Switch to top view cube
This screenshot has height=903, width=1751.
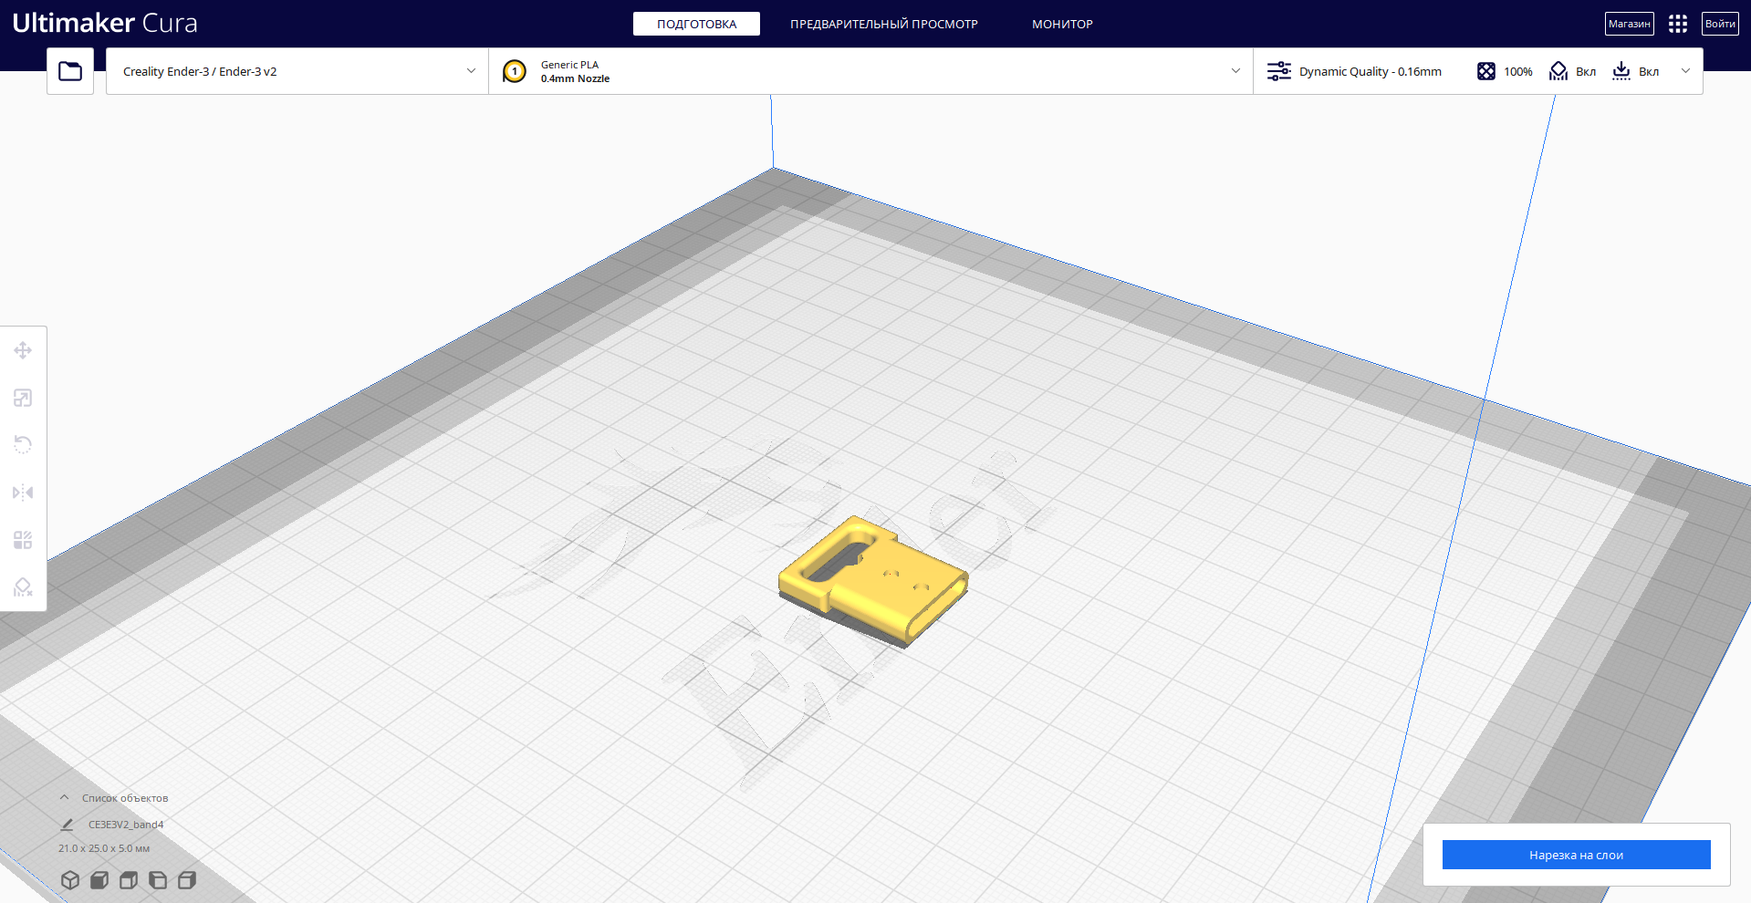(129, 880)
